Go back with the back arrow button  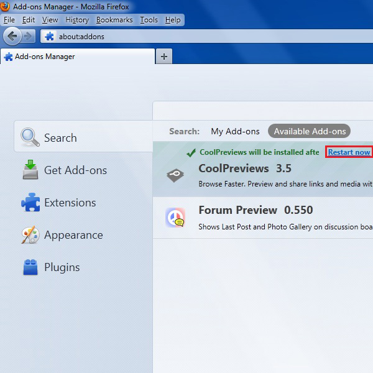pos(12,36)
